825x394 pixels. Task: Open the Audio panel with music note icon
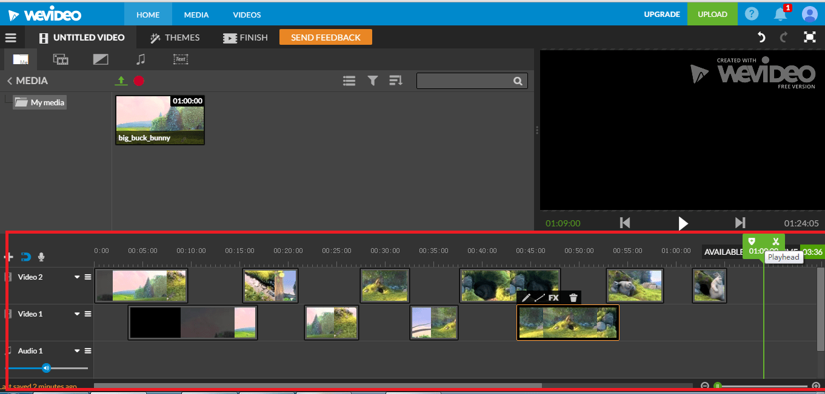pos(141,59)
